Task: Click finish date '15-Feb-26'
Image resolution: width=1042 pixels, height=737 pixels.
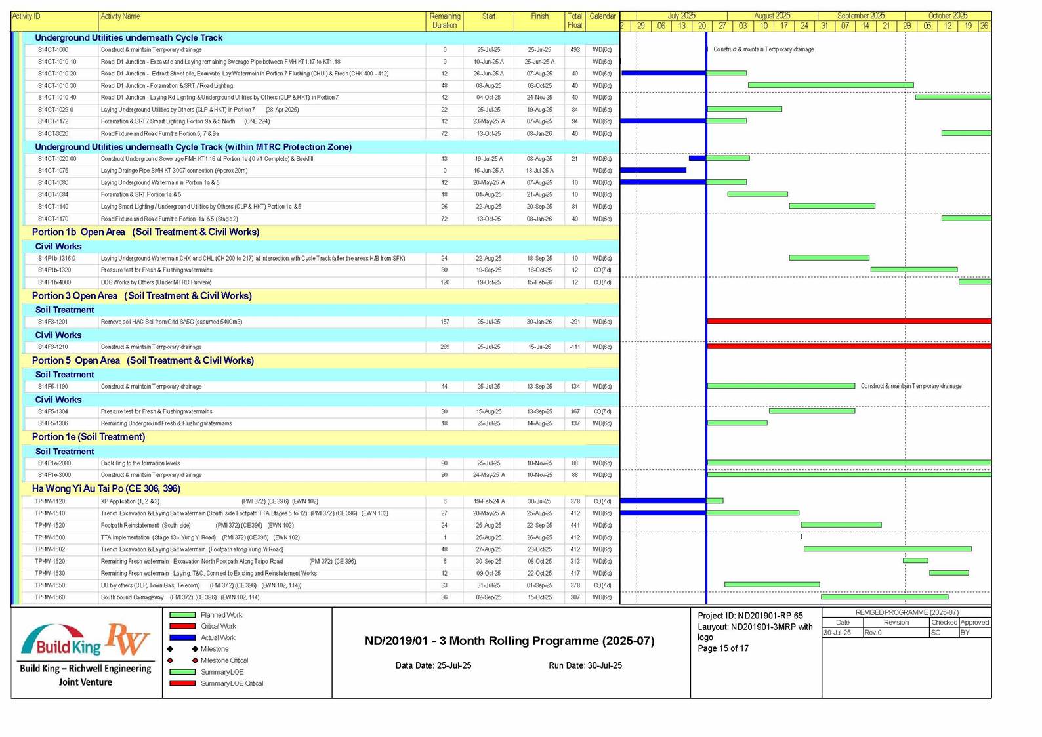Action: pos(539,282)
